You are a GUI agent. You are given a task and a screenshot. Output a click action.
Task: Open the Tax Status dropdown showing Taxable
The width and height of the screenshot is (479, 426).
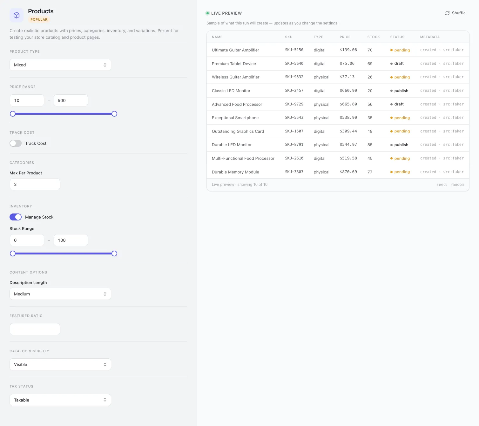60,400
